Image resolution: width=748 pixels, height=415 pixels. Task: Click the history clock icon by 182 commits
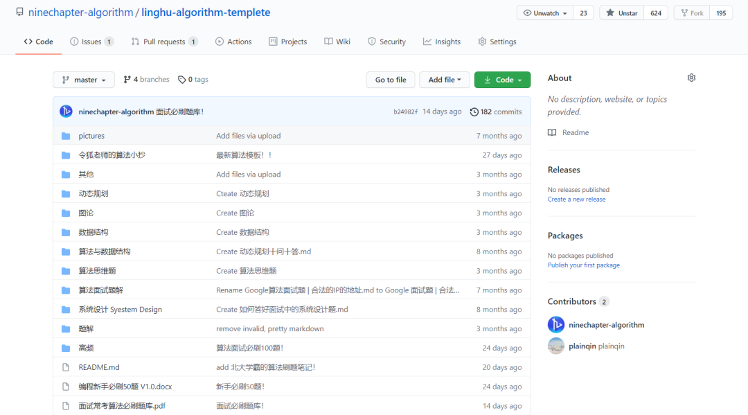point(474,112)
